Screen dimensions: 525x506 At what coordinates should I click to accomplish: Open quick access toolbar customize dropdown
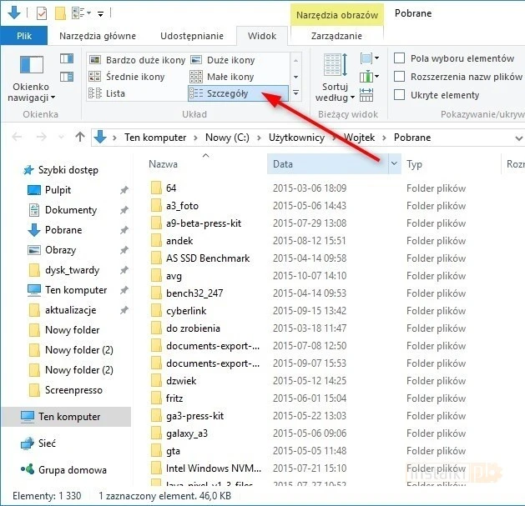tap(101, 14)
